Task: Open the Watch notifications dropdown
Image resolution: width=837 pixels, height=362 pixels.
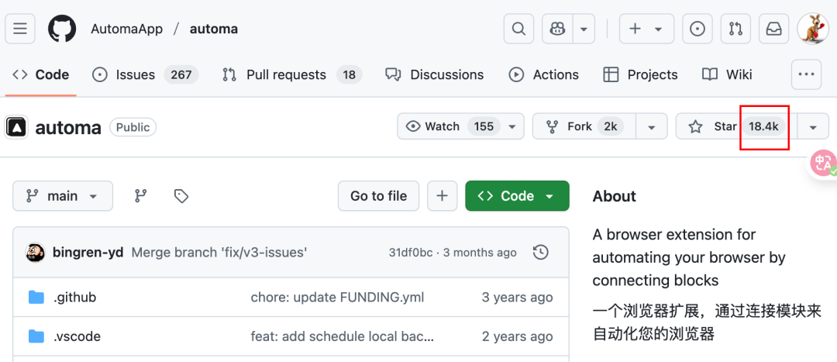Action: 460,126
